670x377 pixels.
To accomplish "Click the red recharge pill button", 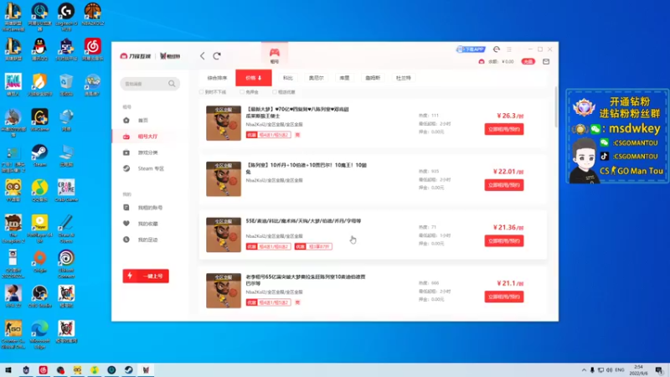I will coord(528,61).
